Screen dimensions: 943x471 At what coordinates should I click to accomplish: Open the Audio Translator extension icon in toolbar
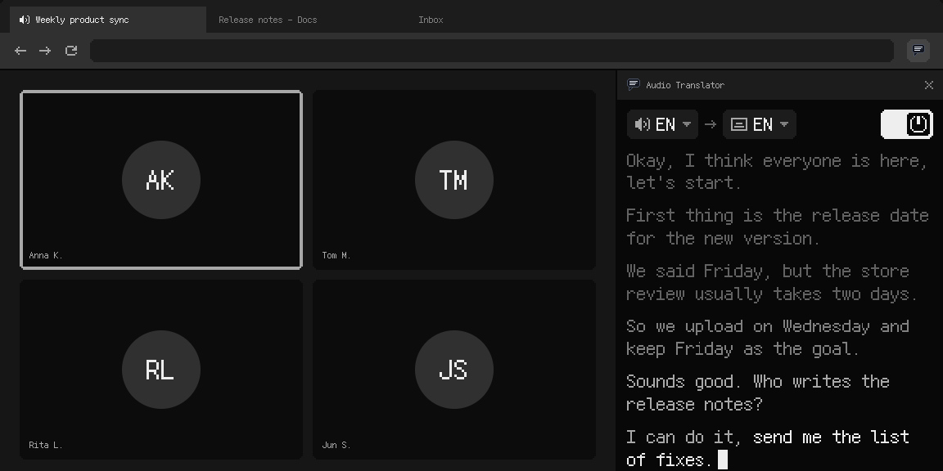click(918, 51)
